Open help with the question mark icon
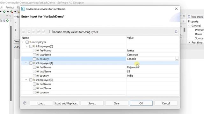The image size is (204, 114). pos(25,103)
